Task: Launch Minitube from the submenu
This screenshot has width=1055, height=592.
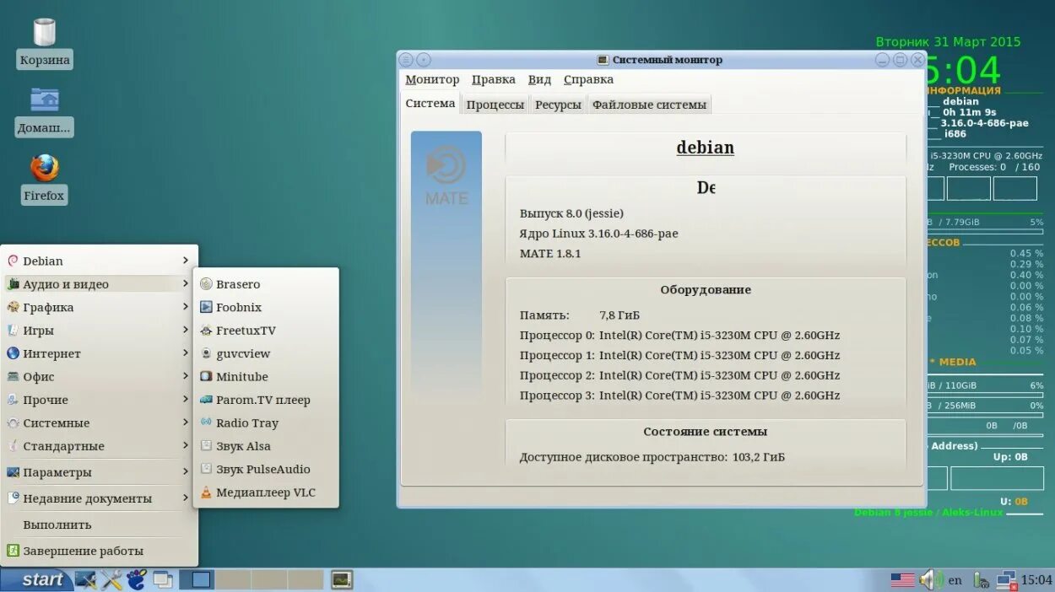Action: tap(266, 377)
